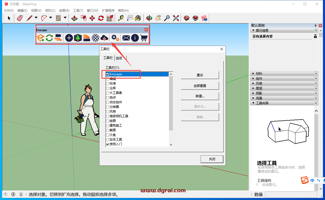Activate the Orbit camera tool

pos(149,18)
